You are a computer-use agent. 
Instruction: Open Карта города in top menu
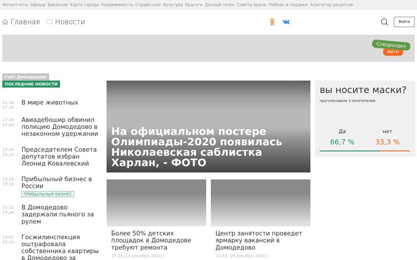(85, 5)
